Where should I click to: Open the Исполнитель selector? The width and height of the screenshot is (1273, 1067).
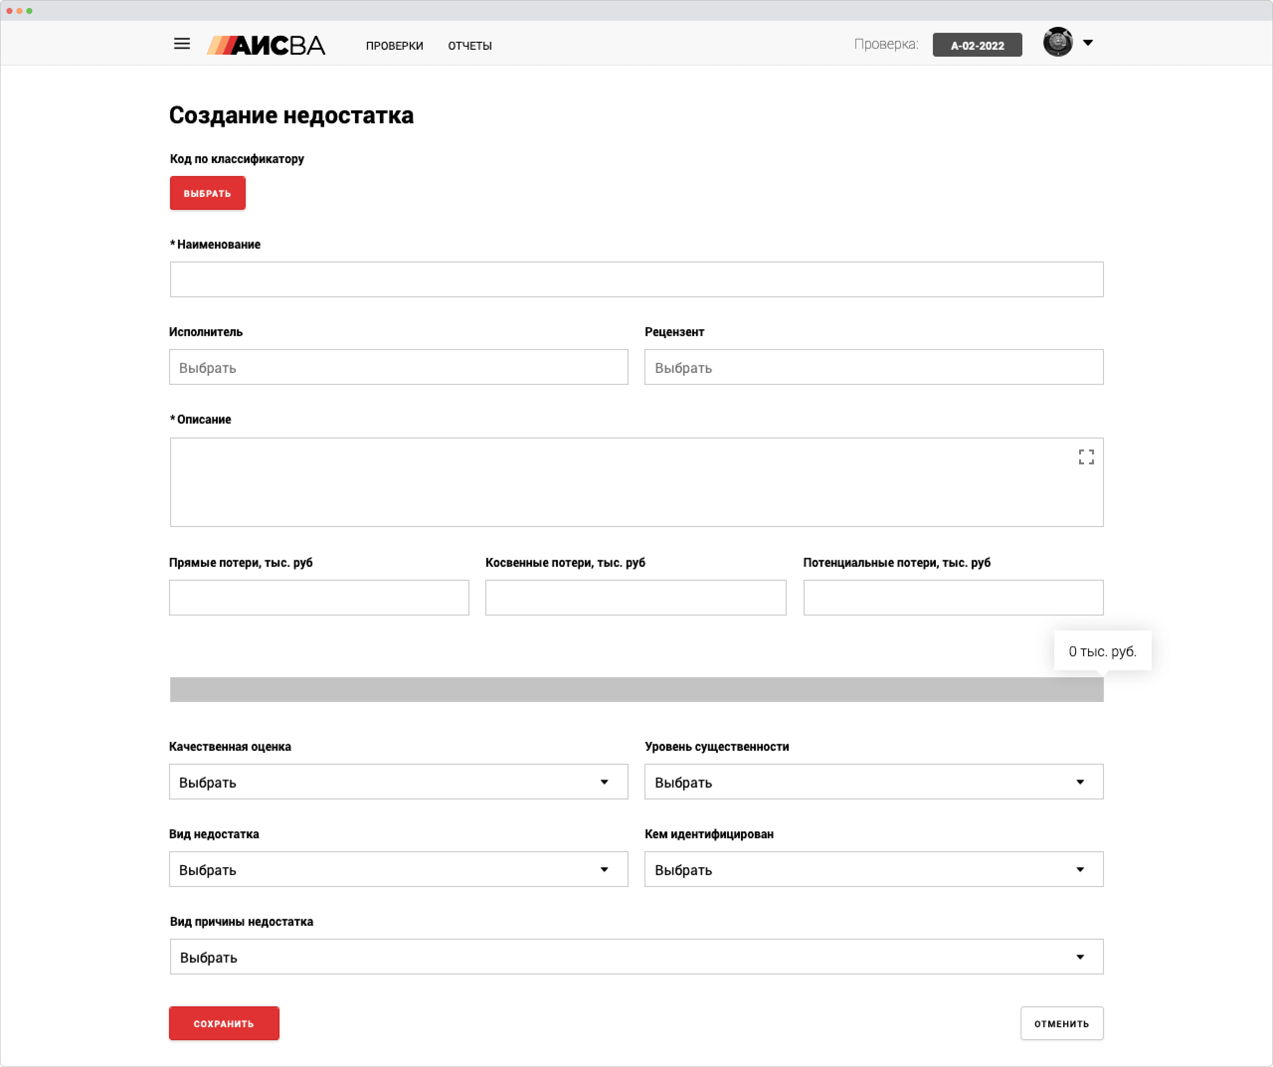(398, 367)
